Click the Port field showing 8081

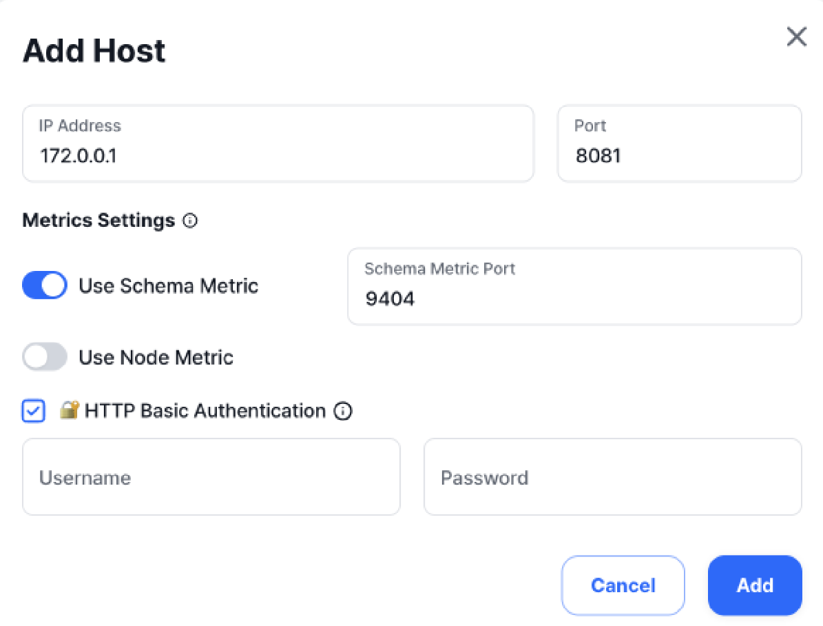(678, 143)
